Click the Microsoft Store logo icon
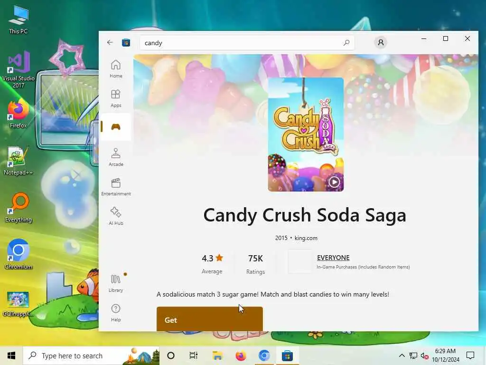486x365 pixels. pyautogui.click(x=126, y=42)
